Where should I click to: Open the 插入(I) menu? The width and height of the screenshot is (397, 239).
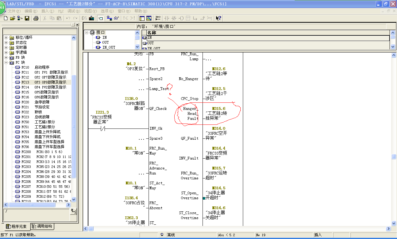47,11
